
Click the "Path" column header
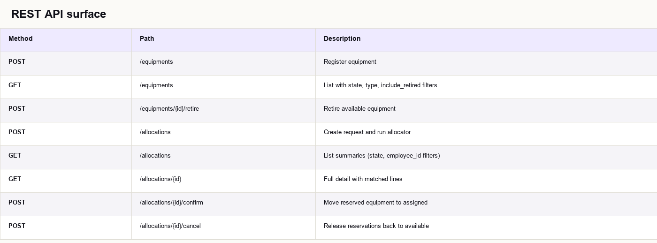point(147,38)
